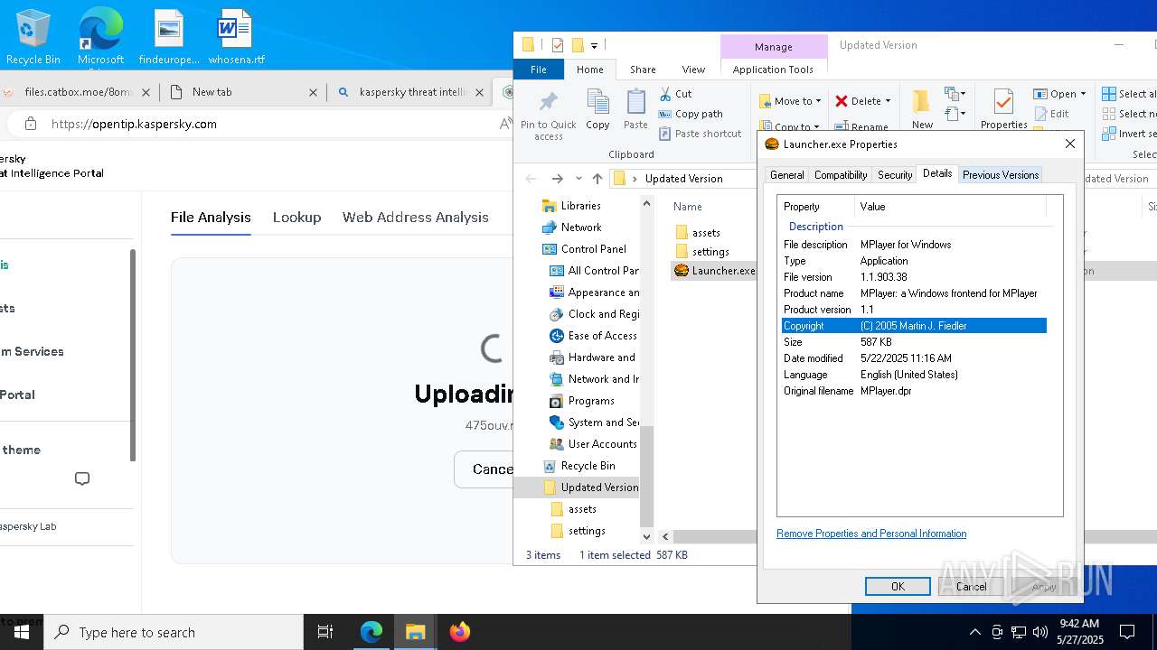Open the New item dropdown icon
Viewport: 1157px width, 650px height.
955,94
